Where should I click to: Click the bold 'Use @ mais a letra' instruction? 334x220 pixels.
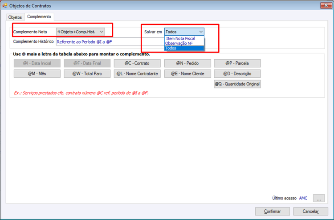pyautogui.click(x=81, y=54)
